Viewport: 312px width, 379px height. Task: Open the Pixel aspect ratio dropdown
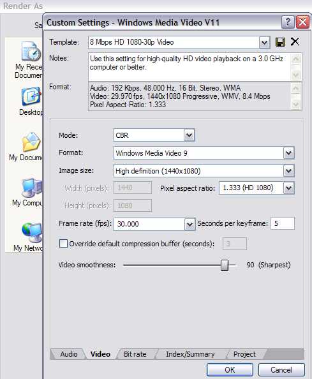pyautogui.click(x=288, y=188)
